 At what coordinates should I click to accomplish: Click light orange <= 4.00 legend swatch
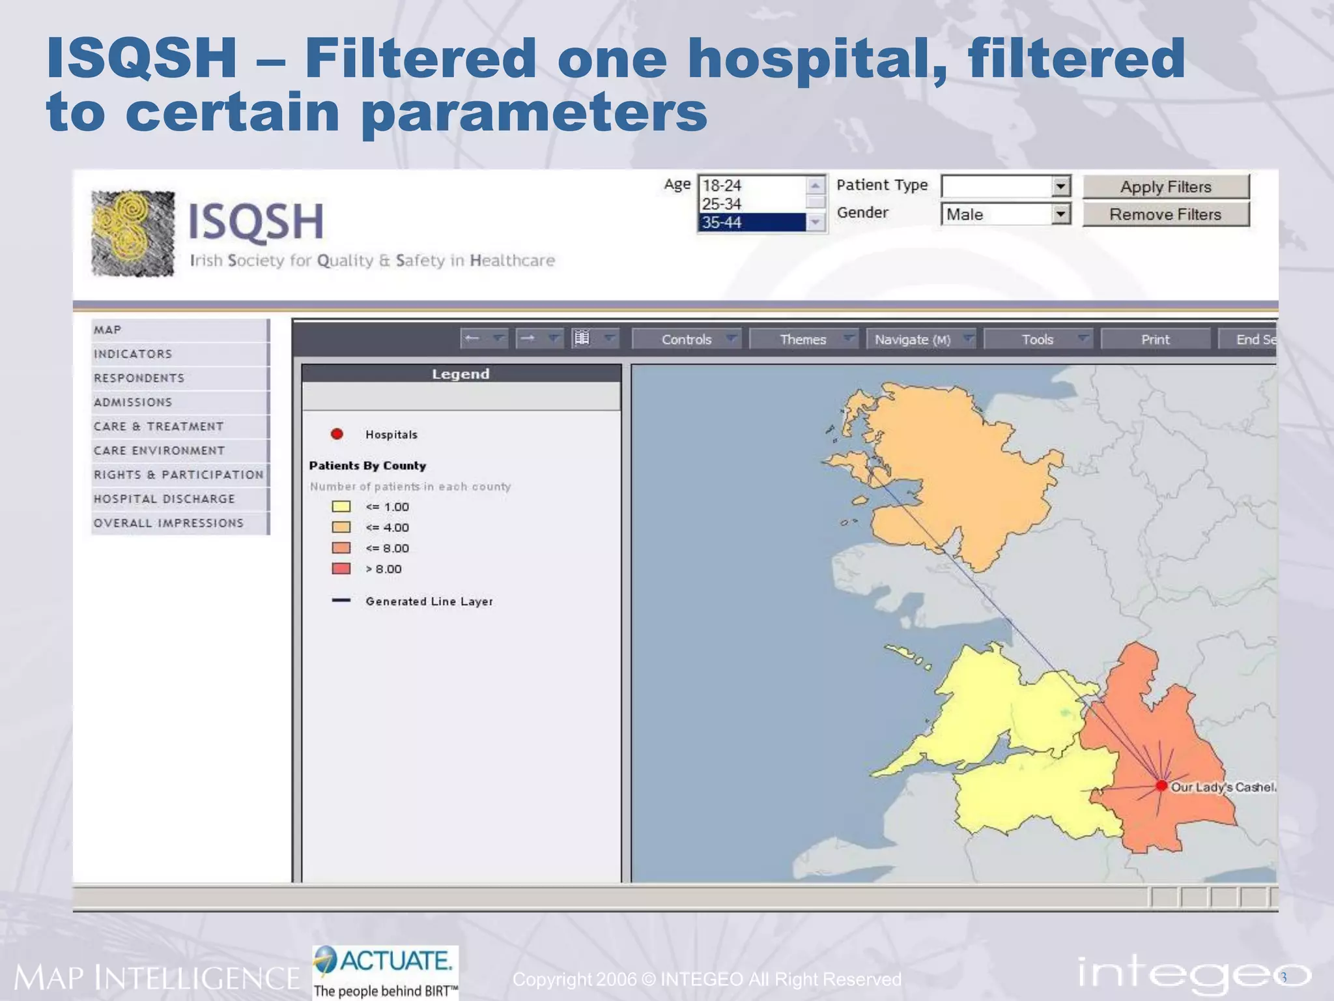pyautogui.click(x=341, y=527)
